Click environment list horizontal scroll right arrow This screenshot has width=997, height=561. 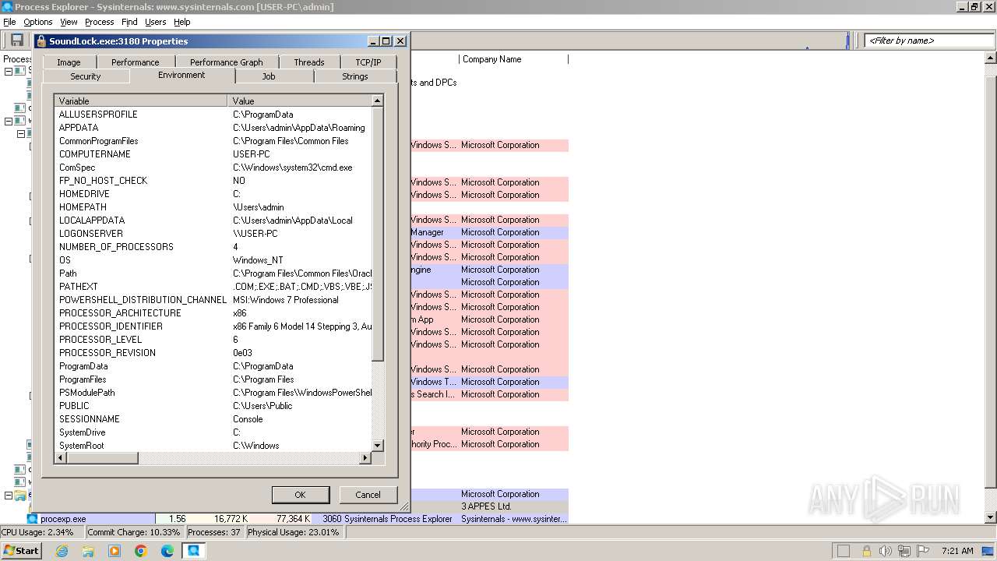click(365, 458)
